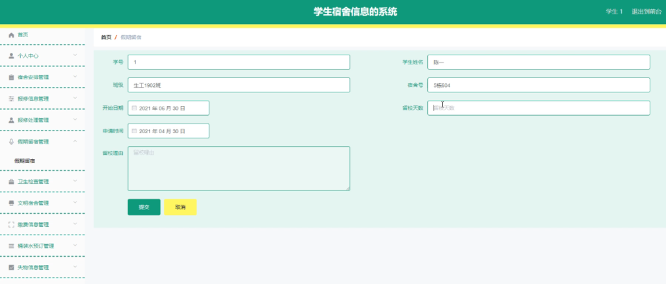The image size is (666, 284).
Task: Click 学生 1 user label in header
Action: pos(614,12)
